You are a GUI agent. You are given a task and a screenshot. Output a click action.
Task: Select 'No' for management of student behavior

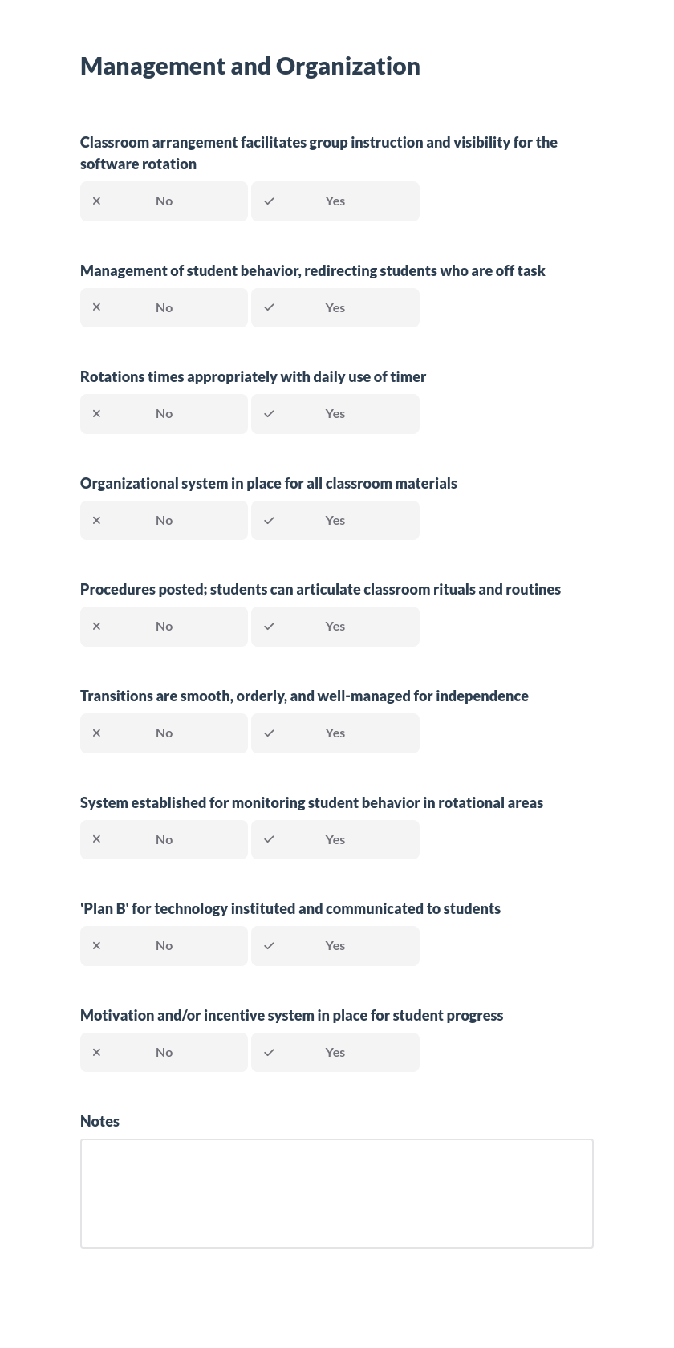[164, 307]
